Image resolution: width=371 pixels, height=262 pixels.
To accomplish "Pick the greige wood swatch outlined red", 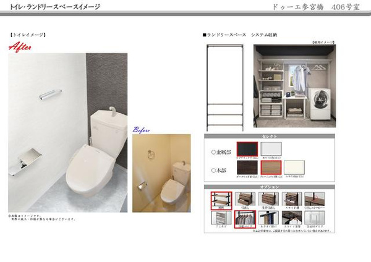I will point(270,167).
